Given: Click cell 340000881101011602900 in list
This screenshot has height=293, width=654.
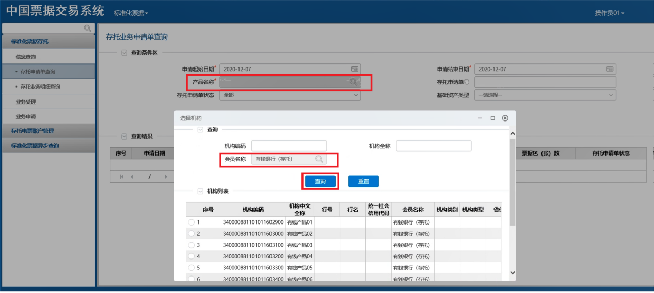Looking at the screenshot, I should click(x=253, y=222).
